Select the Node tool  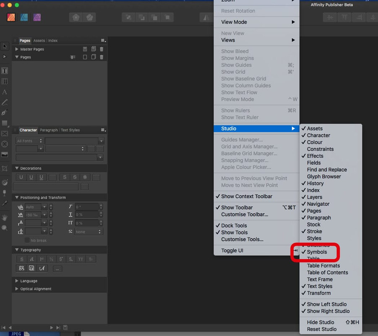(5, 57)
